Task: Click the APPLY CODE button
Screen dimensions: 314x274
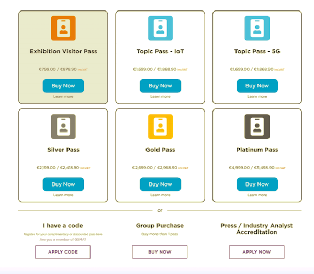Action: click(63, 252)
